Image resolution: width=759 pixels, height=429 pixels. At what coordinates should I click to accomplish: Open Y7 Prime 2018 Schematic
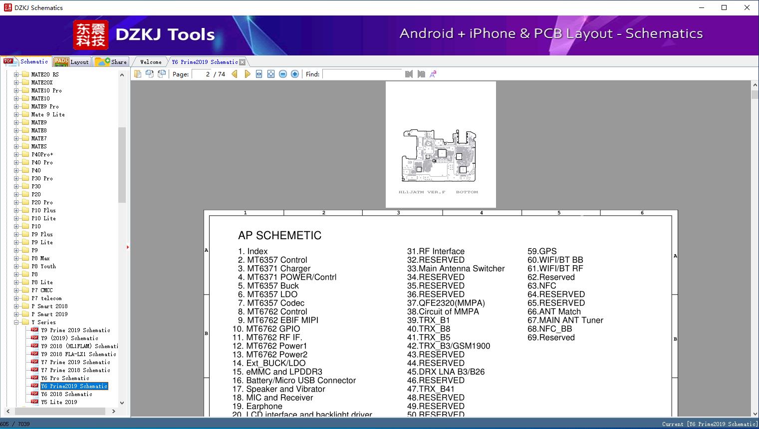coord(75,370)
